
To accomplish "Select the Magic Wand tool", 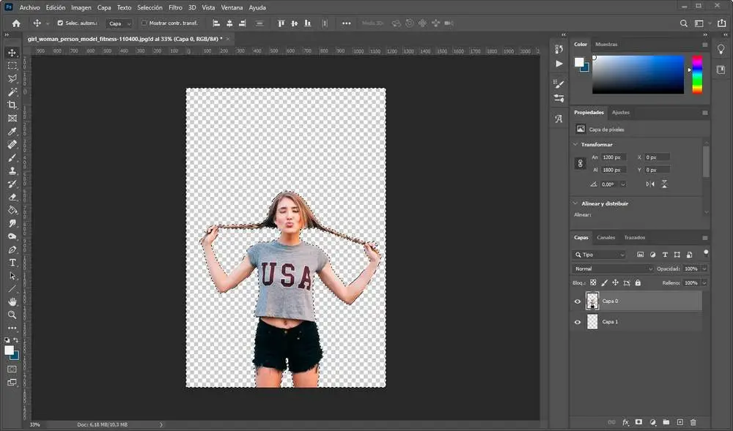I will click(x=12, y=92).
